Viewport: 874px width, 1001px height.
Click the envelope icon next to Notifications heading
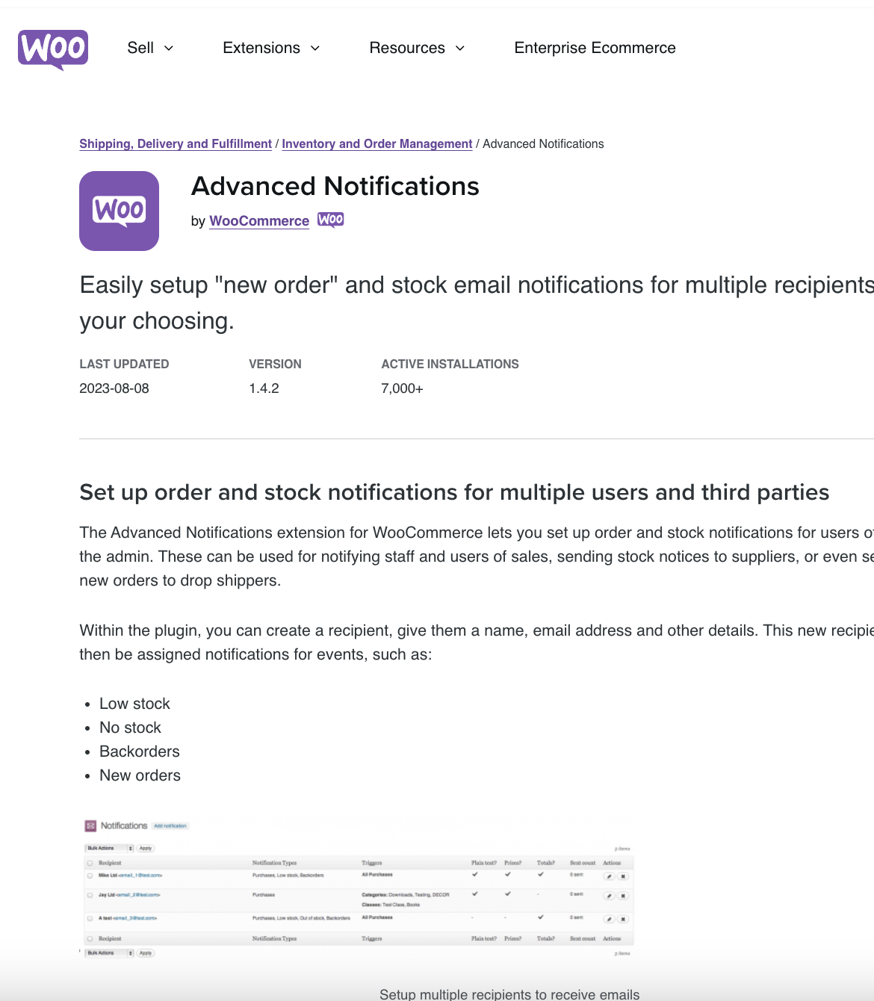[90, 825]
